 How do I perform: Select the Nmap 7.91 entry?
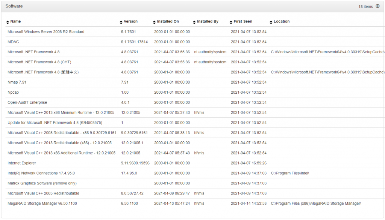(17, 82)
